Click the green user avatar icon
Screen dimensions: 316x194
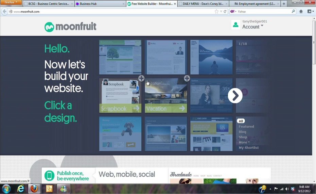pyautogui.click(x=235, y=25)
